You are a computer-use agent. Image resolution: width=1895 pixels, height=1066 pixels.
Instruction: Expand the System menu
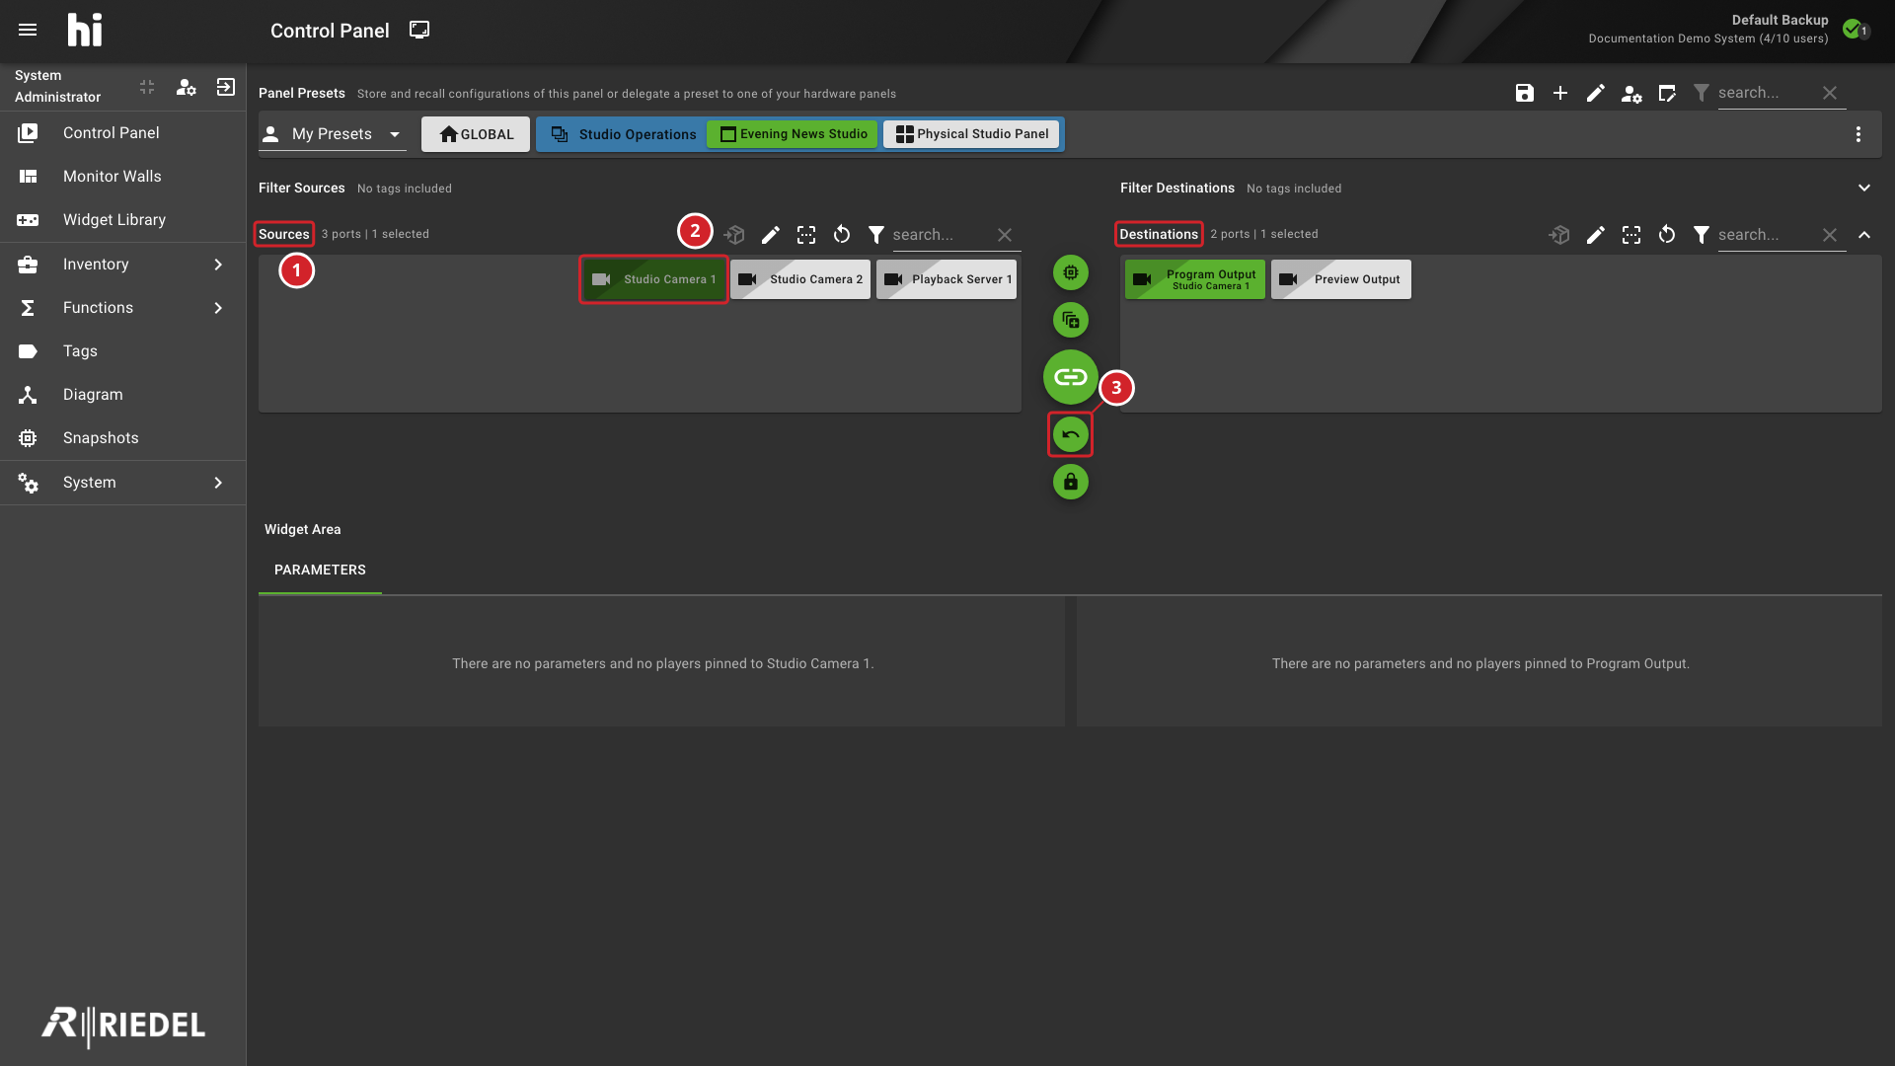point(122,483)
